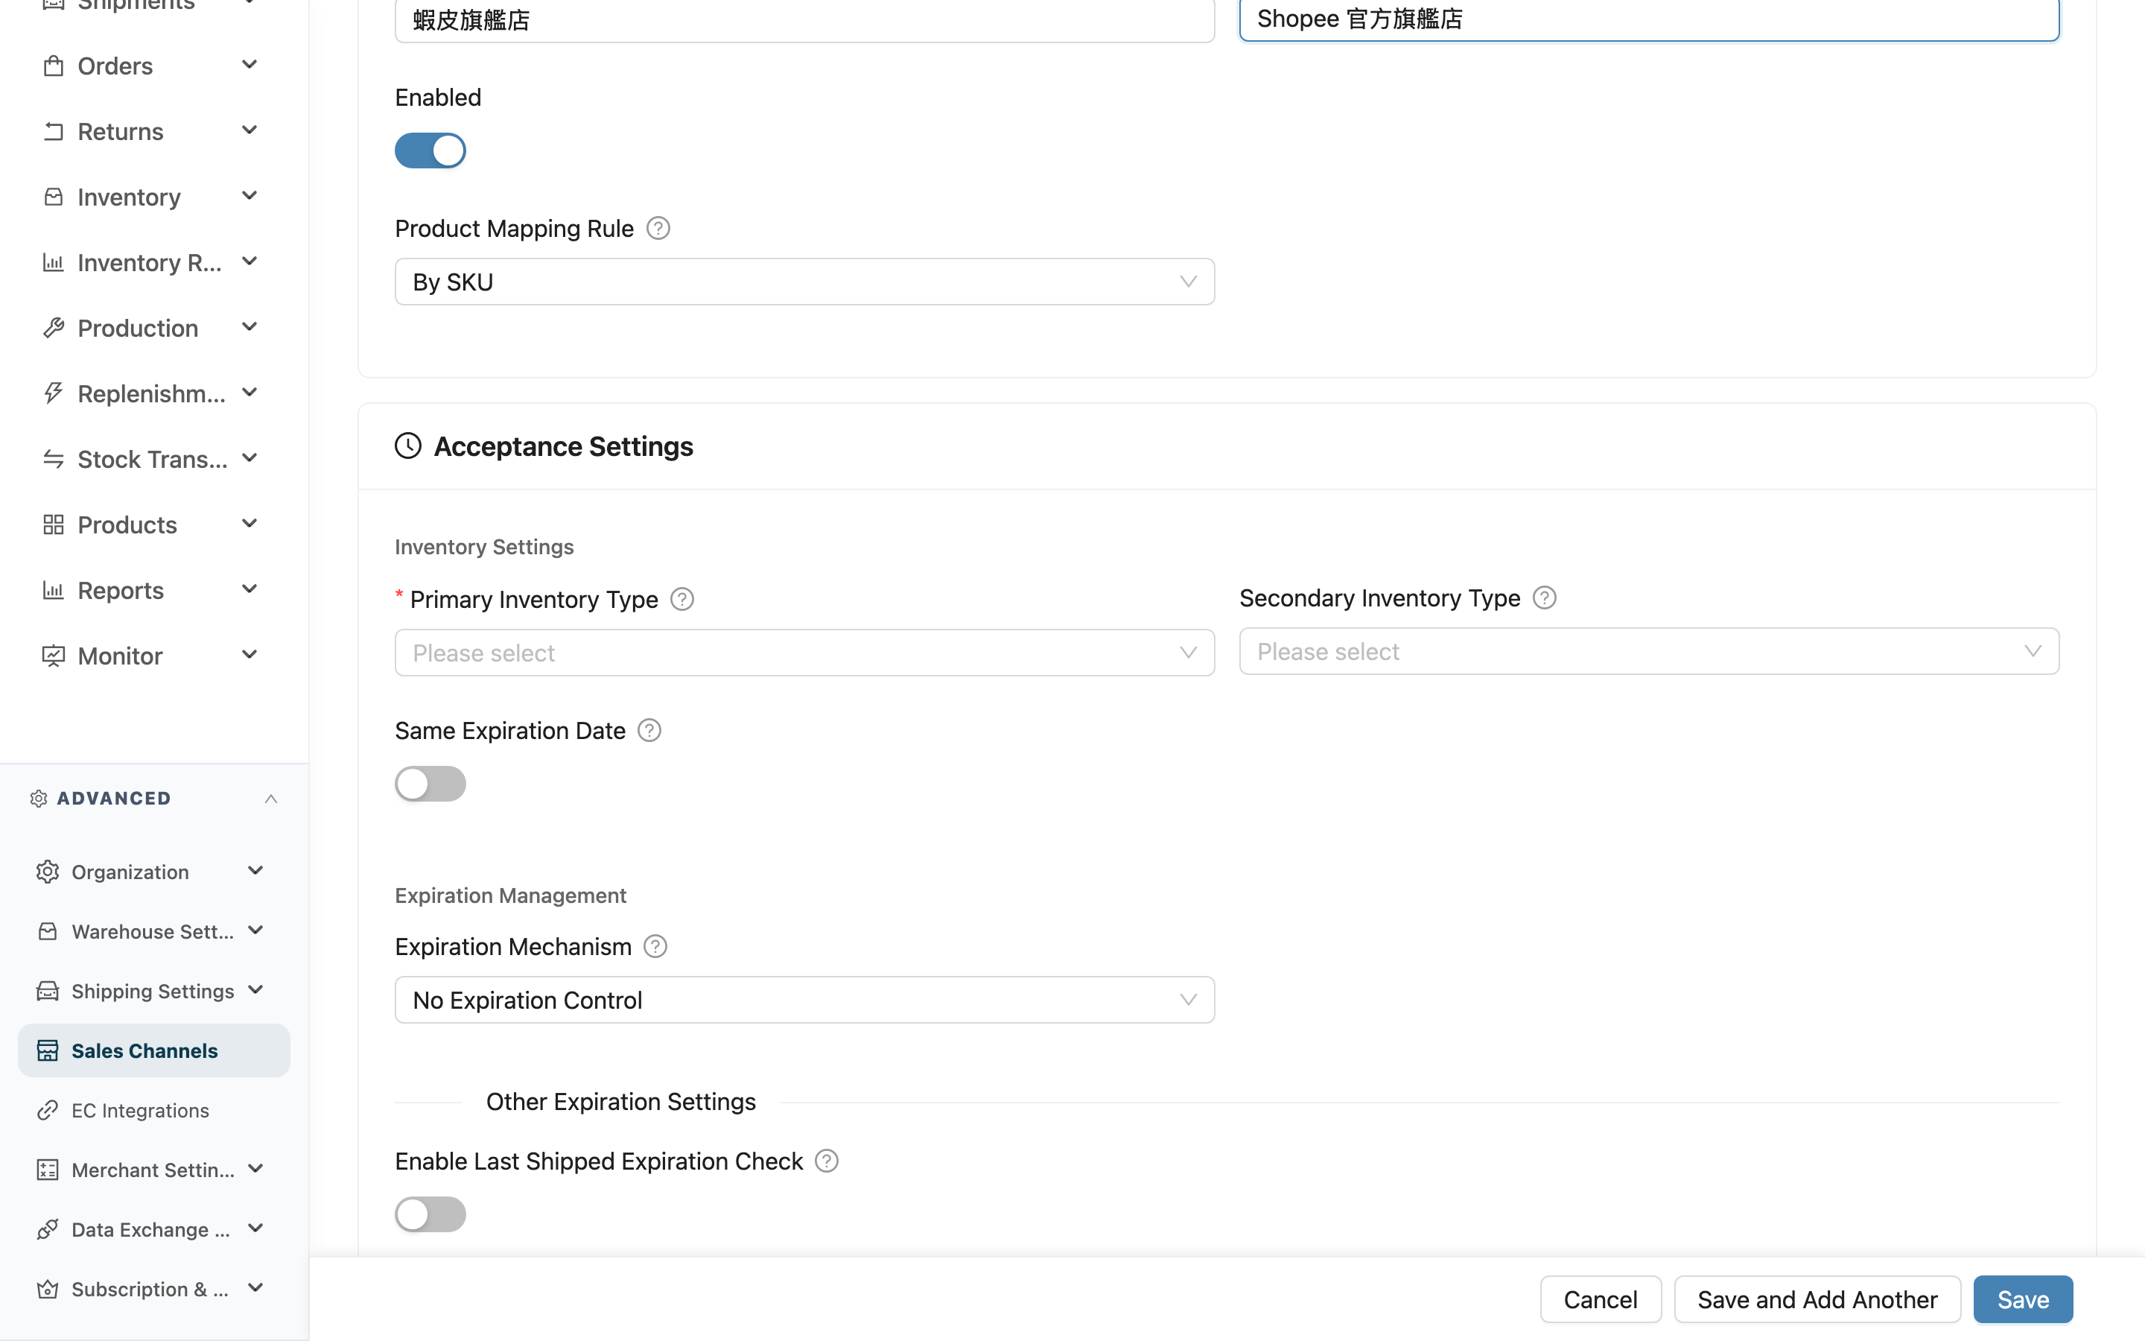Expand the Subscription menu chevron
The width and height of the screenshot is (2145, 1341).
(256, 1288)
